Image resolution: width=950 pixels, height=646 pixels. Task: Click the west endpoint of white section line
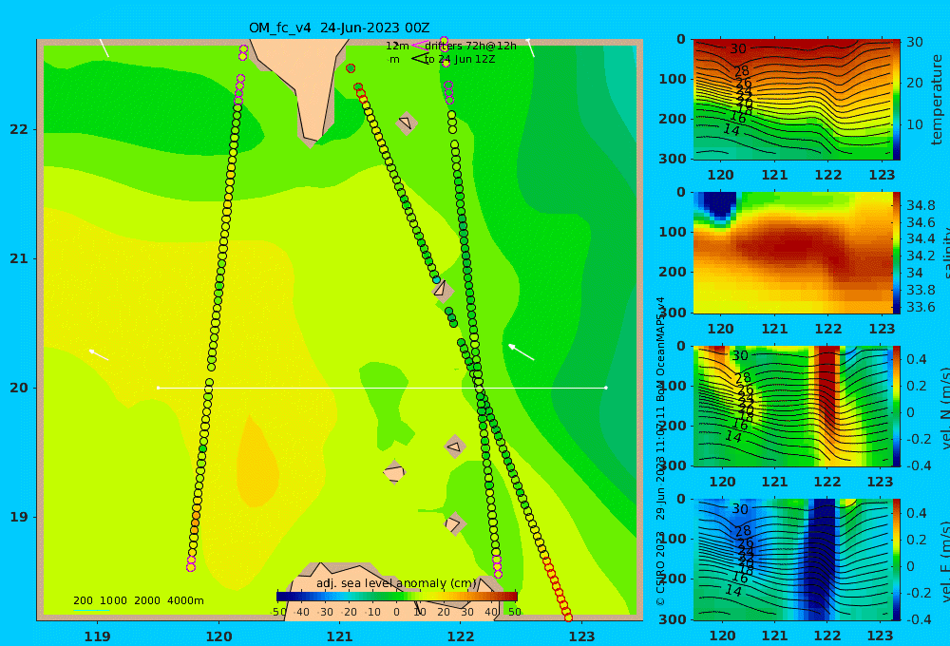159,388
